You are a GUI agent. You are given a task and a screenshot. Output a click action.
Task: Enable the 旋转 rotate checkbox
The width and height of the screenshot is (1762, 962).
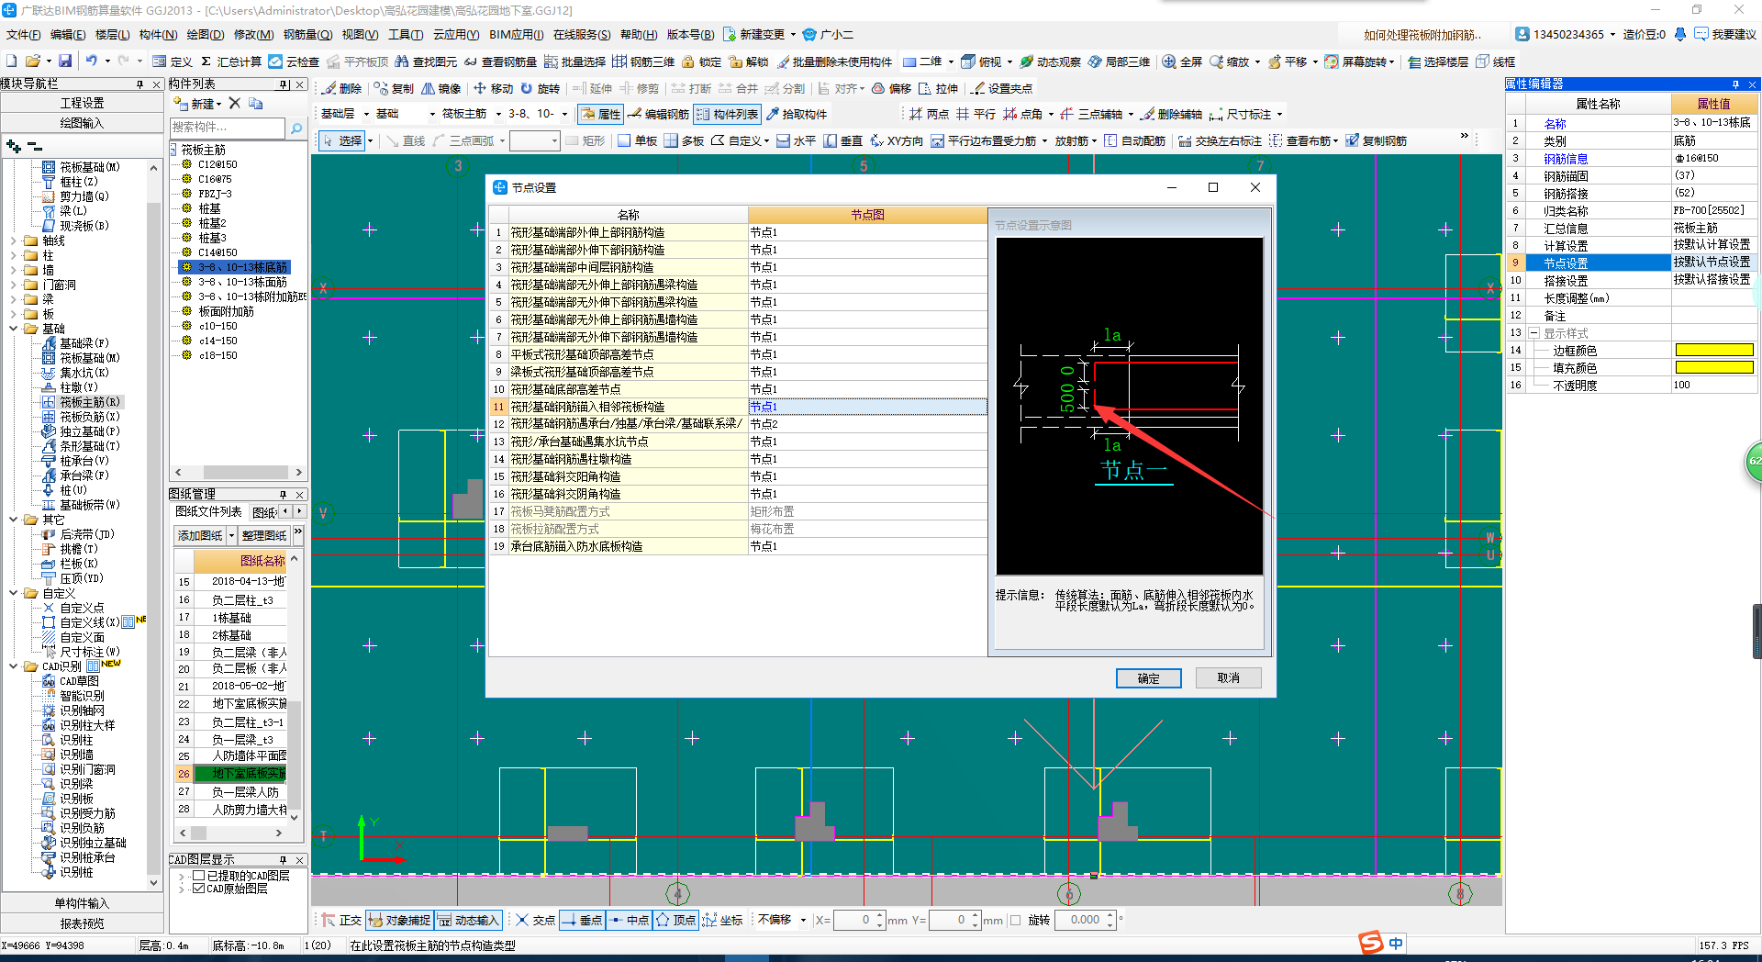click(1015, 920)
